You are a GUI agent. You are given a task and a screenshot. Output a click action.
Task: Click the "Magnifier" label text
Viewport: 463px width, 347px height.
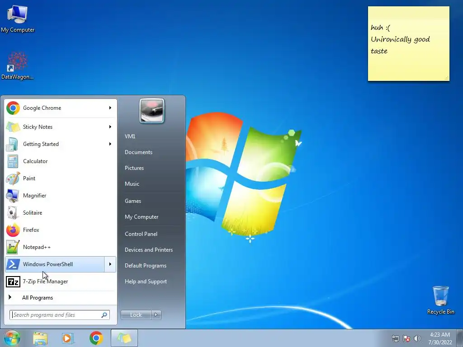pos(34,195)
